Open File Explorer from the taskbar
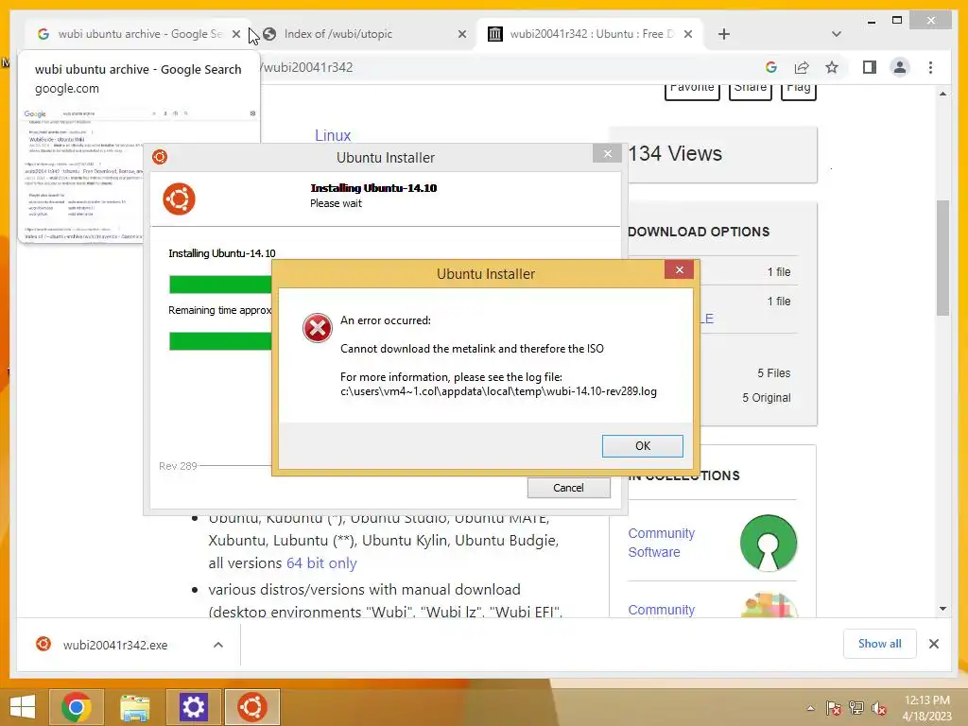Image resolution: width=968 pixels, height=726 pixels. pyautogui.click(x=134, y=707)
